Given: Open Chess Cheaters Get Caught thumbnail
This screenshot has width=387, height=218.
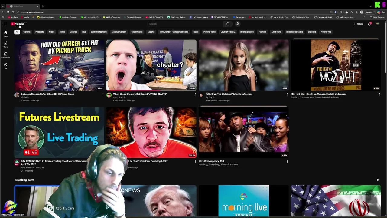Looking at the screenshot, I should point(151,65).
